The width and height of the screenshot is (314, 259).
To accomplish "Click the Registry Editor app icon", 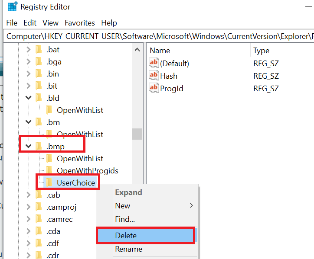I will (13, 6).
